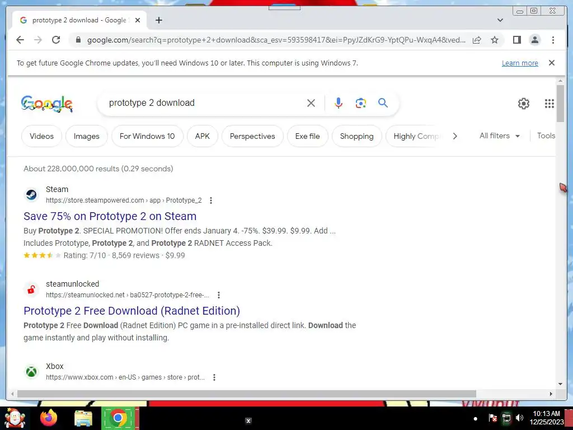Image resolution: width=573 pixels, height=430 pixels.
Task: Open the Santa Start button
Action: point(15,418)
